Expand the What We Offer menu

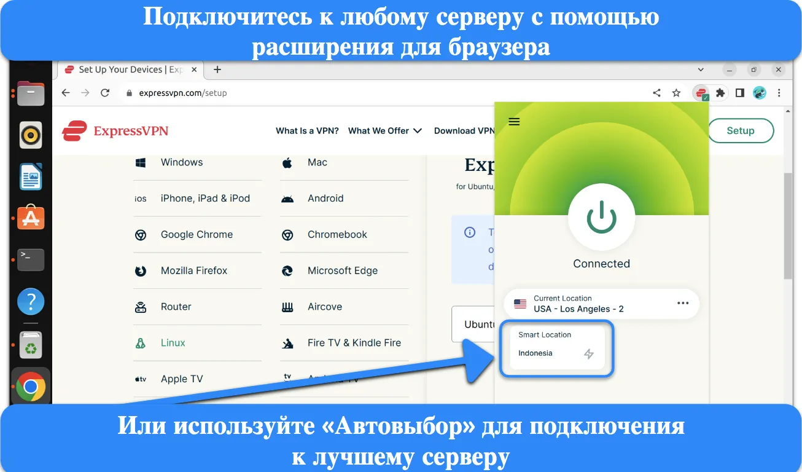pos(385,130)
